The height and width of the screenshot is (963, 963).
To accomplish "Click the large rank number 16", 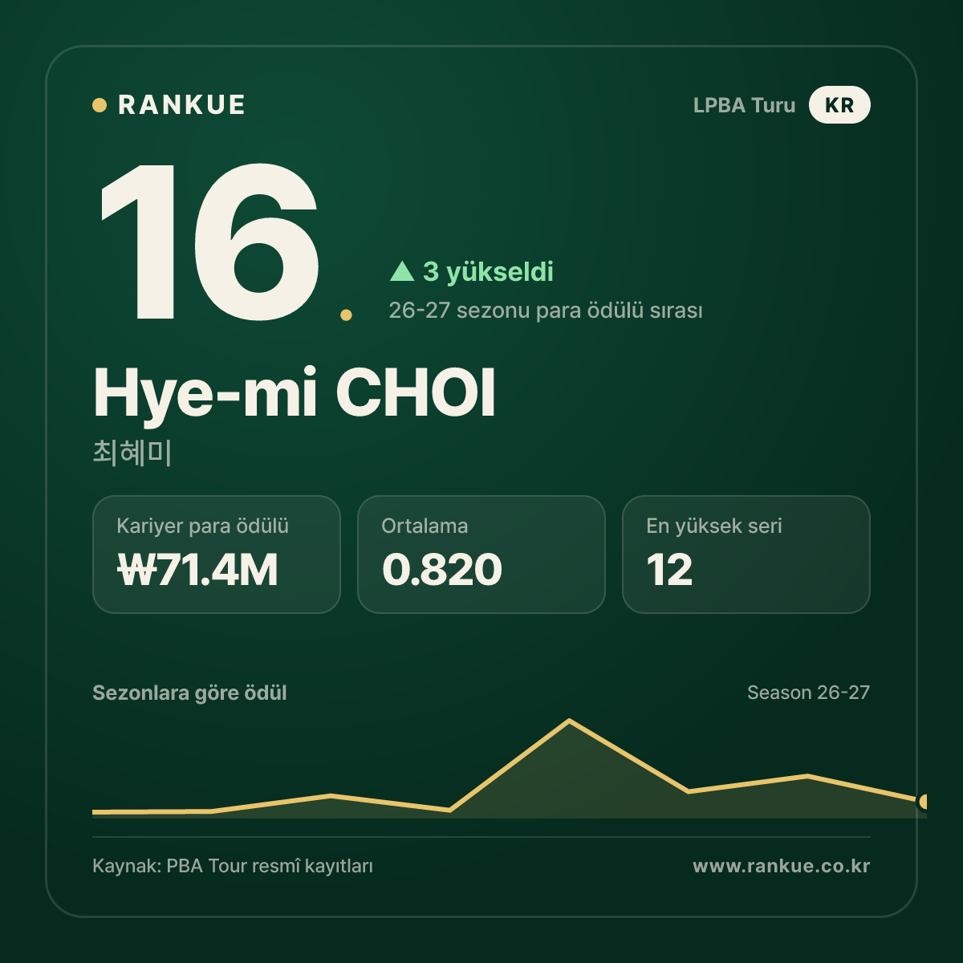I will (x=210, y=241).
